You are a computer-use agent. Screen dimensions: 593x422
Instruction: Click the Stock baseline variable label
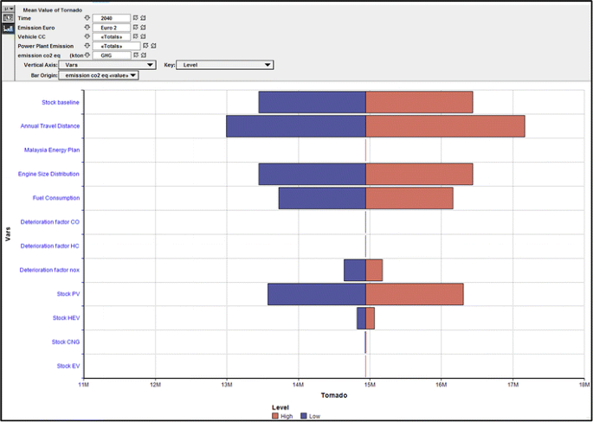coord(61,102)
